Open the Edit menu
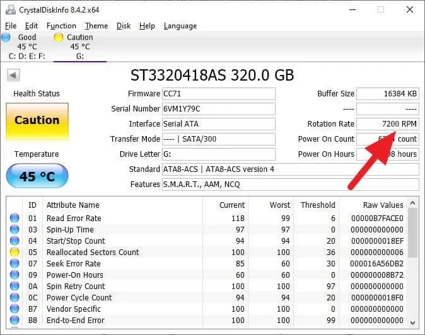Screen dimensions: 425x335 pos(31,26)
